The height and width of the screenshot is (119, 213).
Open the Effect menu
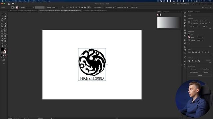point(35,1)
